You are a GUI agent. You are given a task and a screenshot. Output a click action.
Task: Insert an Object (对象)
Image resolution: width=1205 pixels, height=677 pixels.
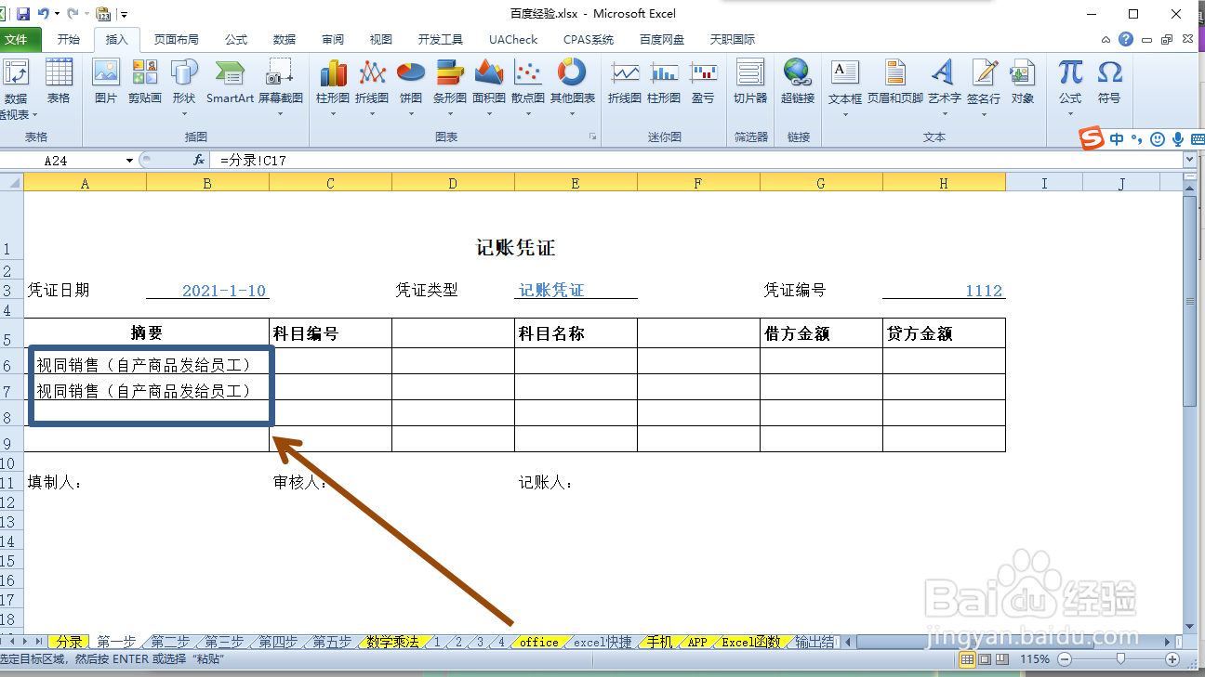pyautogui.click(x=1023, y=82)
